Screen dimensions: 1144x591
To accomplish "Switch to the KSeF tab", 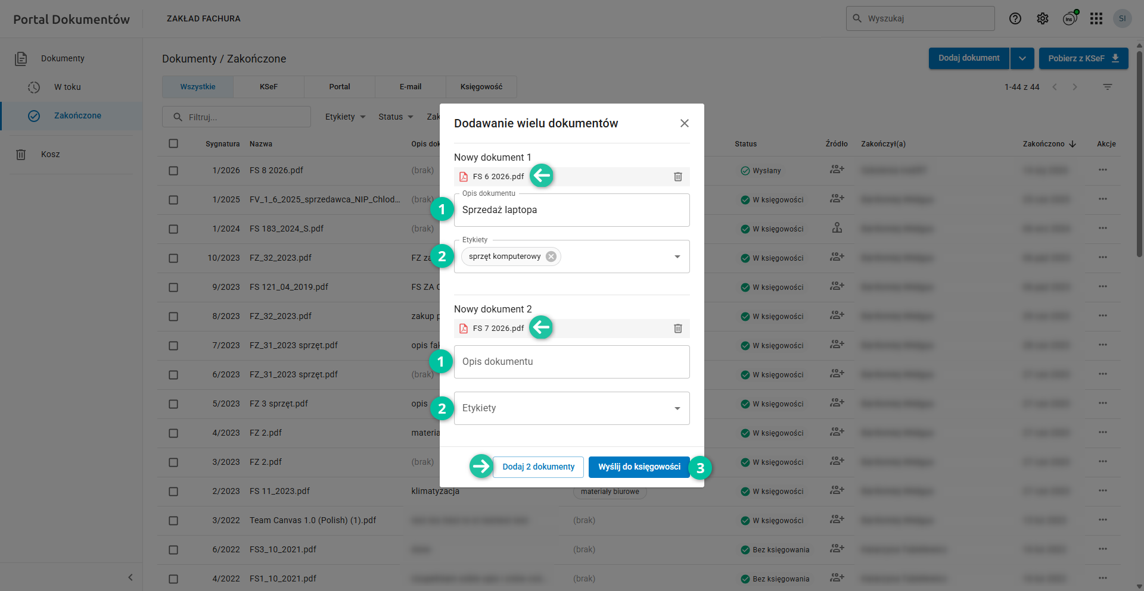I will click(268, 87).
